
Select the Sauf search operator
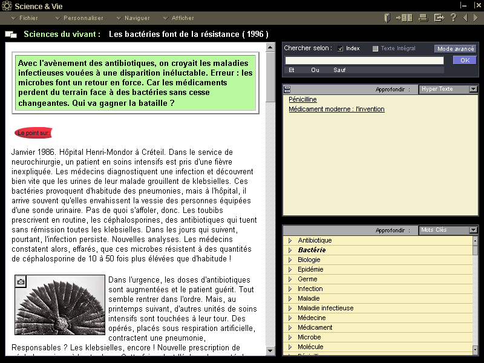[x=339, y=70]
